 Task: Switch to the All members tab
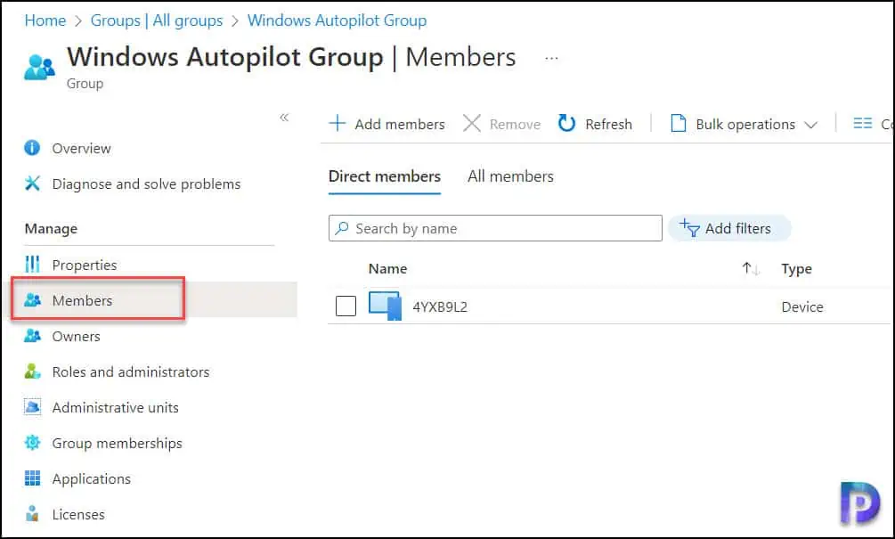[510, 176]
